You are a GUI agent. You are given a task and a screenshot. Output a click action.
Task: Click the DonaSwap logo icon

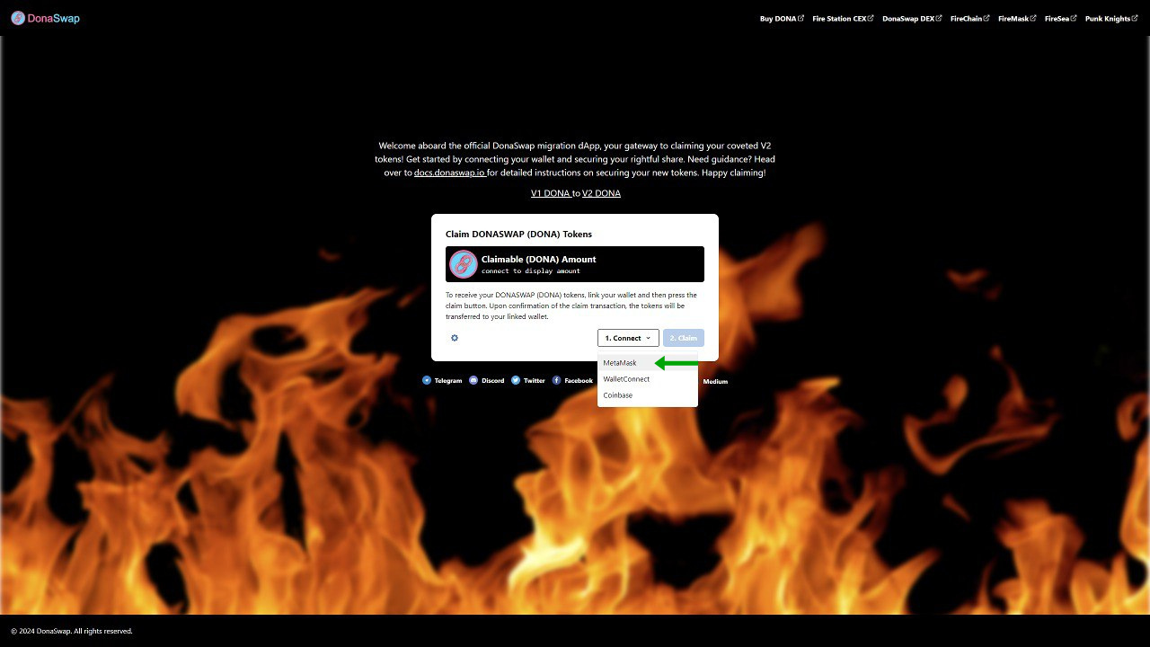pyautogui.click(x=18, y=18)
